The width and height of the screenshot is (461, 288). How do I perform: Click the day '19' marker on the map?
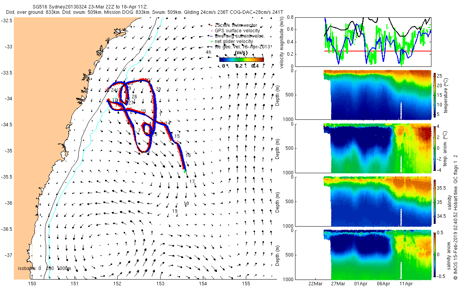pyautogui.click(x=174, y=211)
